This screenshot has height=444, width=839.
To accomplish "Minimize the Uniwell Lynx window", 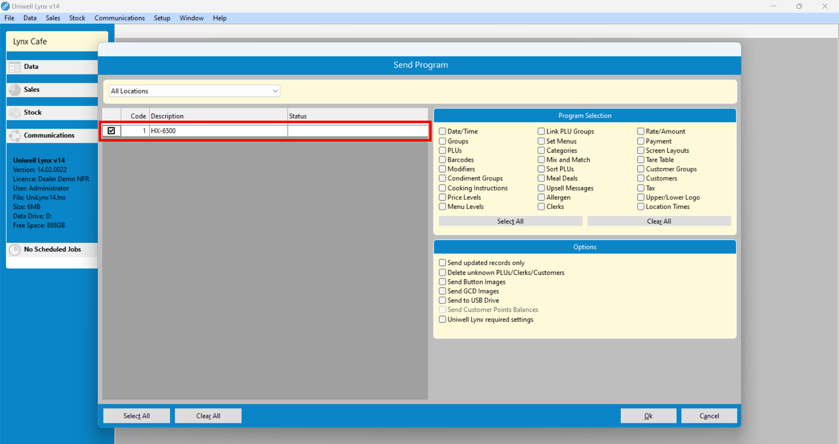I will (774, 6).
